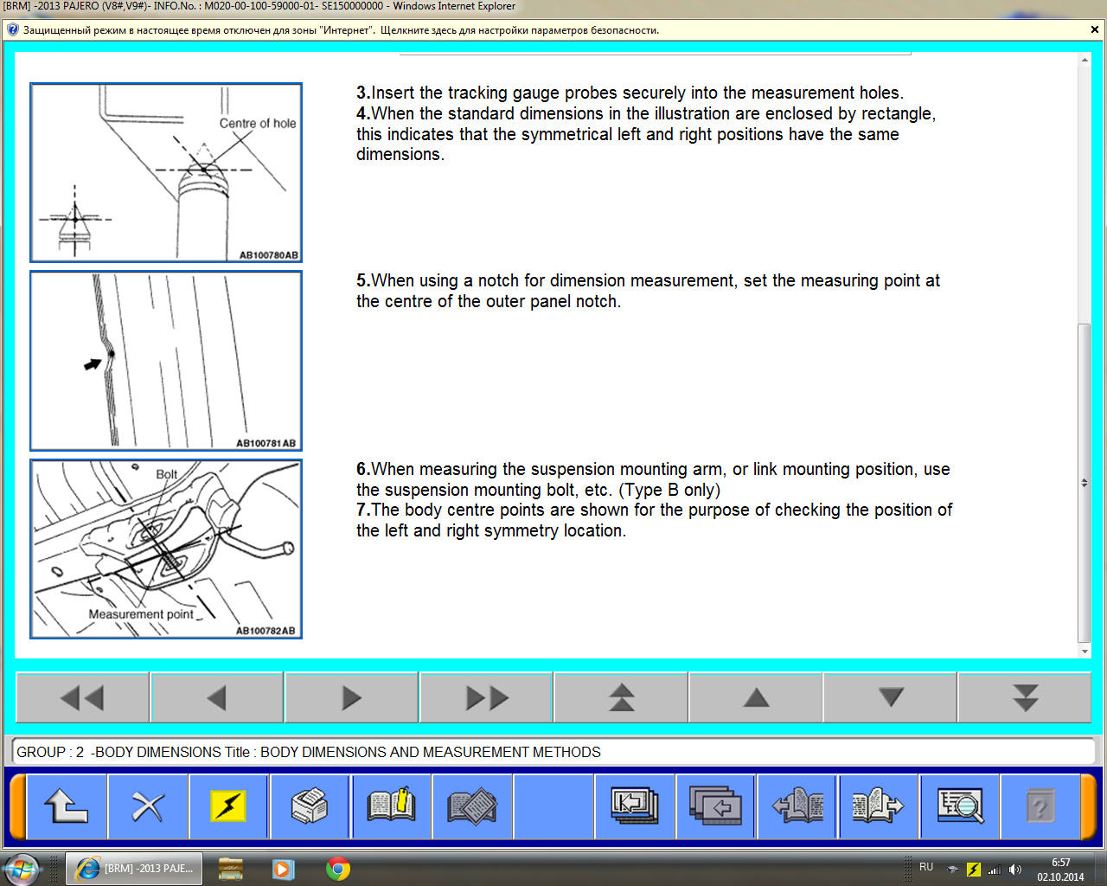This screenshot has height=886, width=1107.
Task: Click the up-arrow return icon in bottom toolbar
Action: click(x=67, y=806)
